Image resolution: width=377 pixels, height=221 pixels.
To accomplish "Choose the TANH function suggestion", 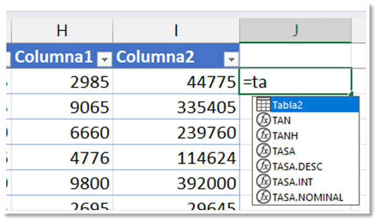I will coord(306,135).
